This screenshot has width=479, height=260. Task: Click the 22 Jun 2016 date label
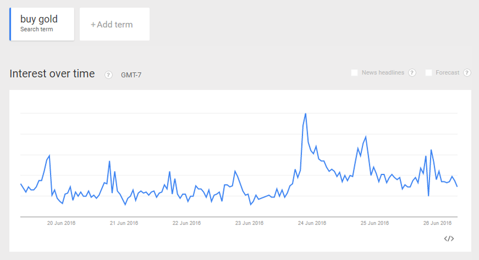pos(186,223)
